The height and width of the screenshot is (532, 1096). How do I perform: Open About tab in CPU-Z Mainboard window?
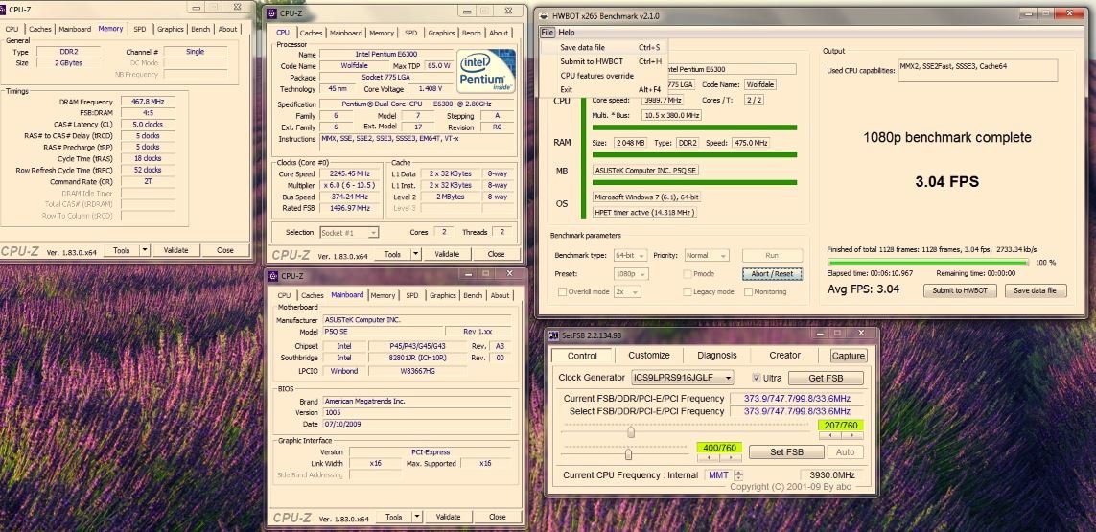pyautogui.click(x=500, y=295)
